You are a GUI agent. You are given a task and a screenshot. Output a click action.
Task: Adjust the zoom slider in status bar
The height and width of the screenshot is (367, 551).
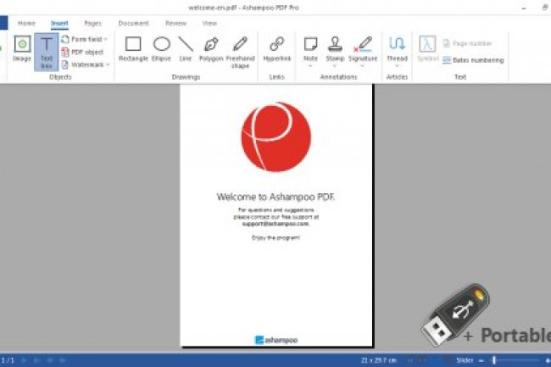(494, 360)
